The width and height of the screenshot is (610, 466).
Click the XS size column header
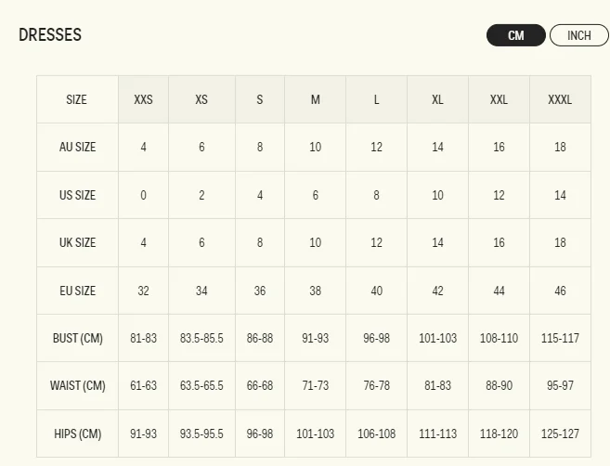[201, 99]
